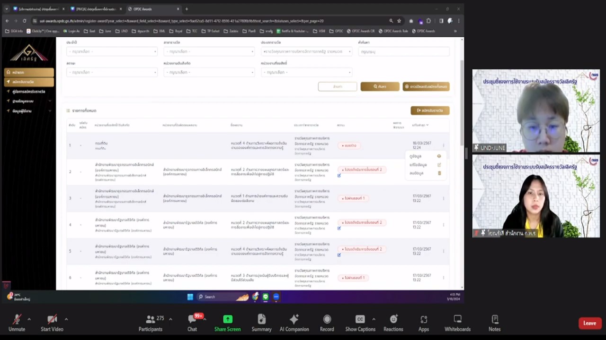This screenshot has width=606, height=340.
Task: Click the red Leave meeting button
Action: (589, 323)
